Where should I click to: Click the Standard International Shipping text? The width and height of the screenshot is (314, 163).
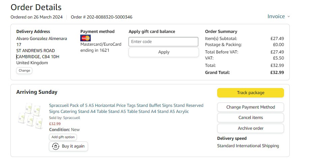click(248, 146)
